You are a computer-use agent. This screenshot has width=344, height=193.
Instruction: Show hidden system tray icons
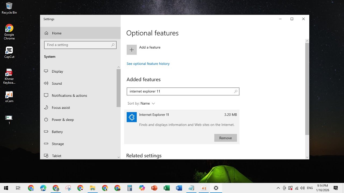[x=278, y=188]
